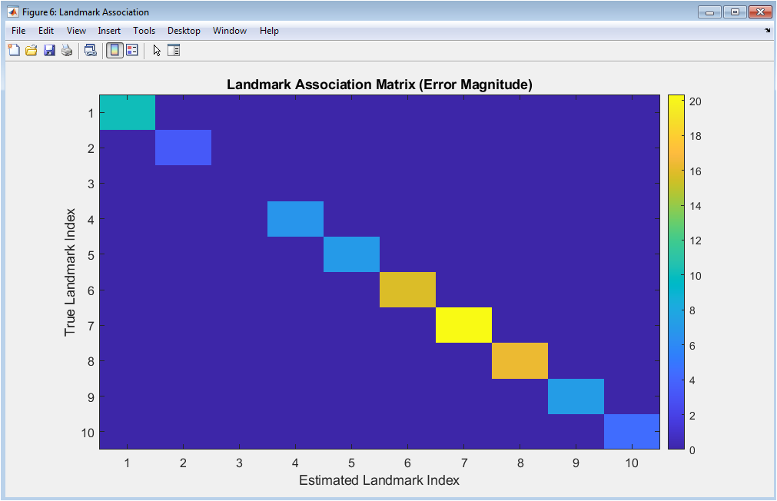
Task: Click the Open File folder icon
Action: 32,51
